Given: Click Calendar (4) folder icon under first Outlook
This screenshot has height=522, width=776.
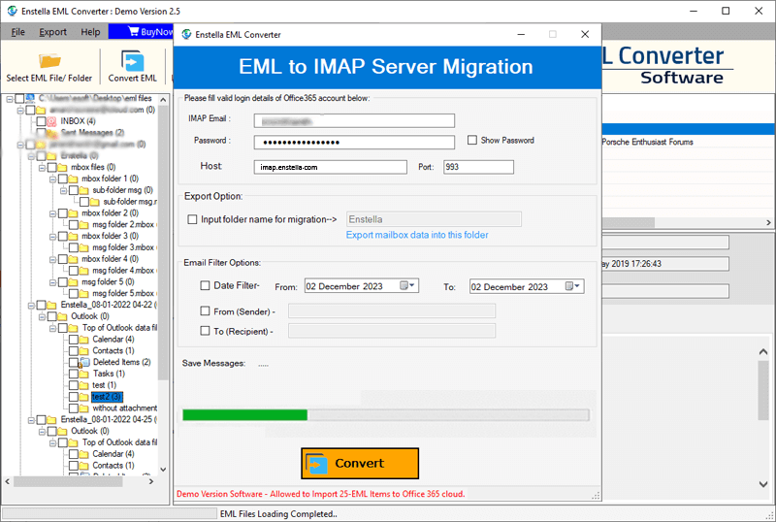Looking at the screenshot, I should point(84,340).
